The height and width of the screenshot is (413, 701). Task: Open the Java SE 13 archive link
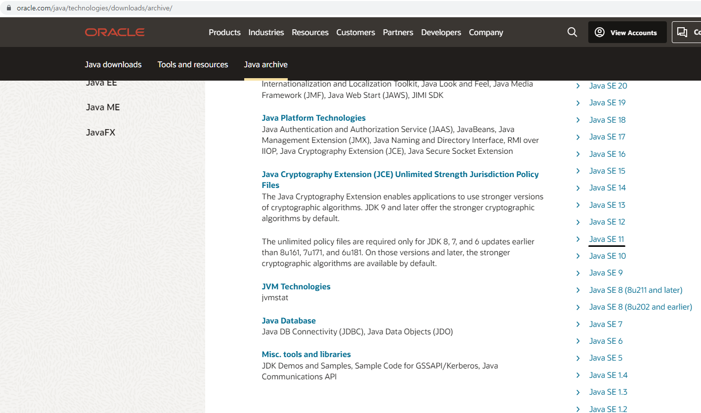pyautogui.click(x=607, y=205)
